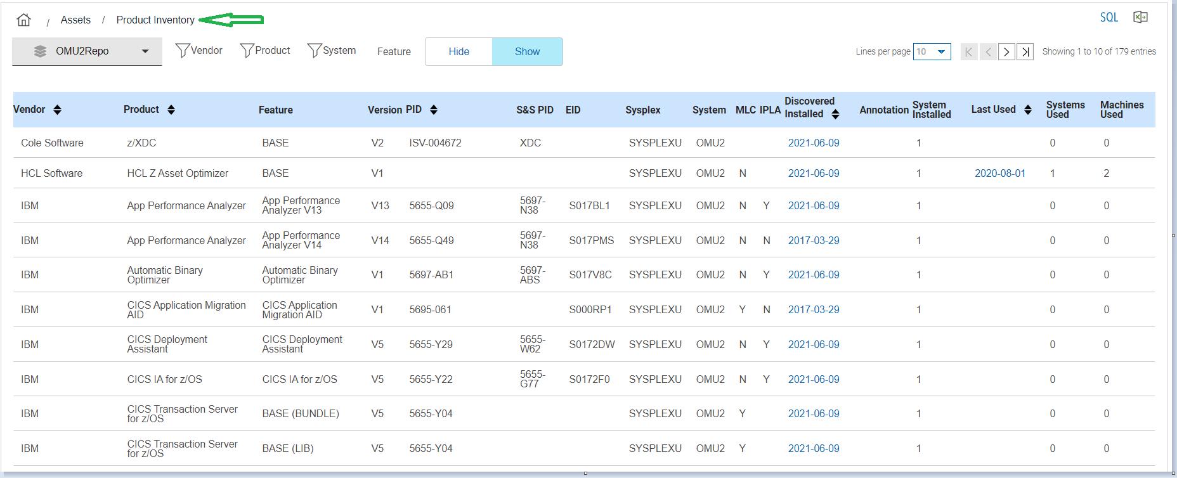
Task: Open the Vendor filter funnel
Action: click(183, 51)
